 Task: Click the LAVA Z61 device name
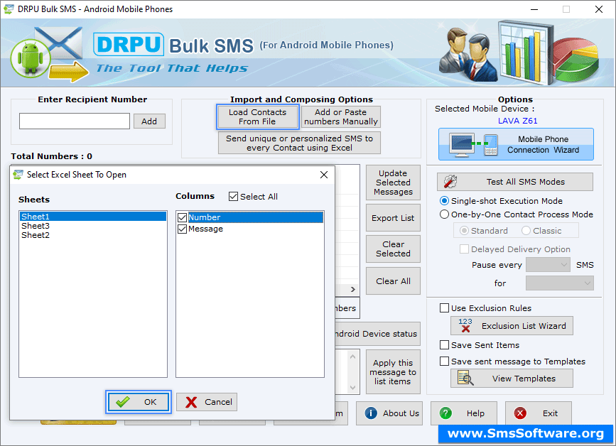pos(518,121)
